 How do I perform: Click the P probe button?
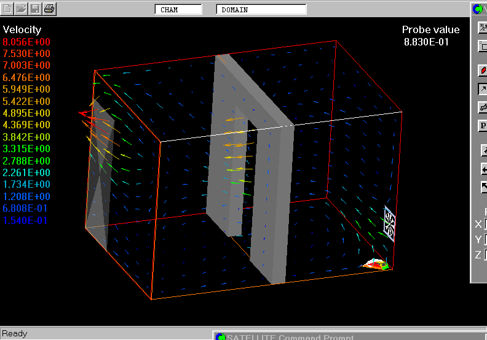point(483,126)
